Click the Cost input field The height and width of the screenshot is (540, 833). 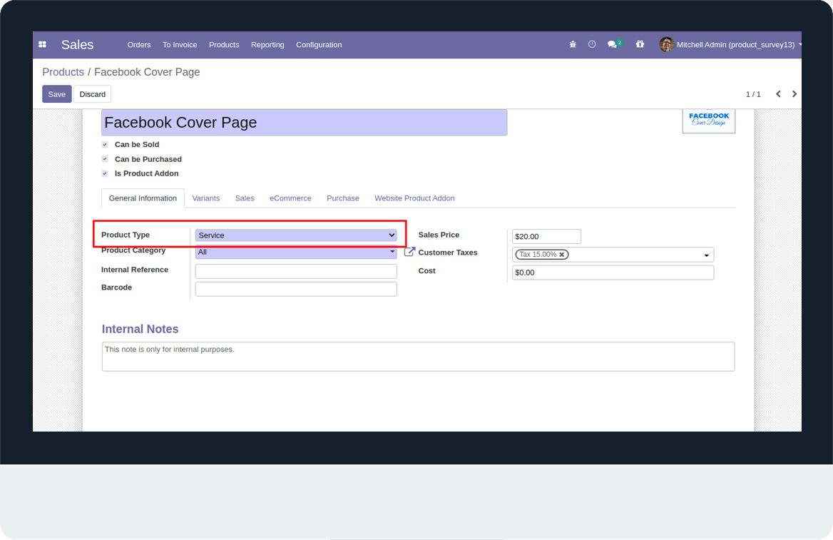[613, 272]
